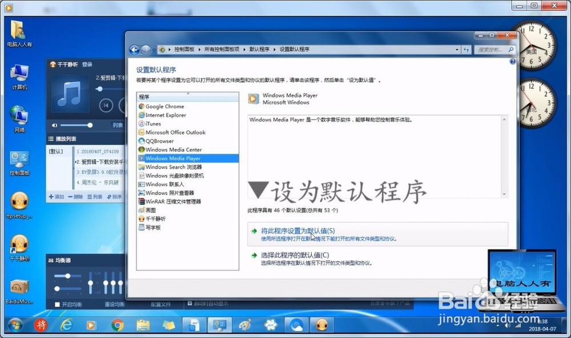Image resolution: width=571 pixels, height=338 pixels.
Task: Open Google Chrome from the taskbar
Action: pyautogui.click(x=117, y=325)
